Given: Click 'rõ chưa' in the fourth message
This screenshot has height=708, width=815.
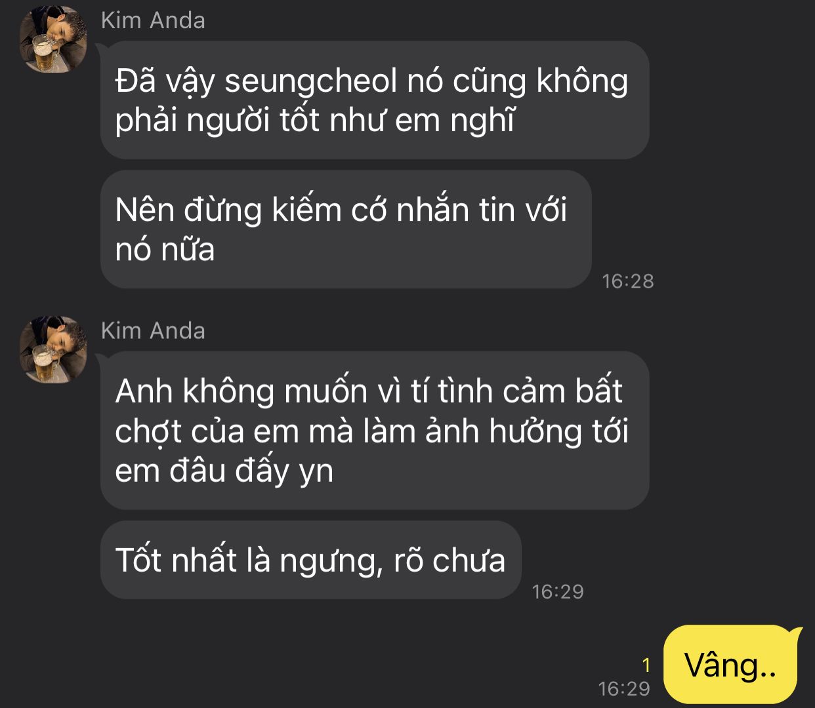Looking at the screenshot, I should coord(449,560).
